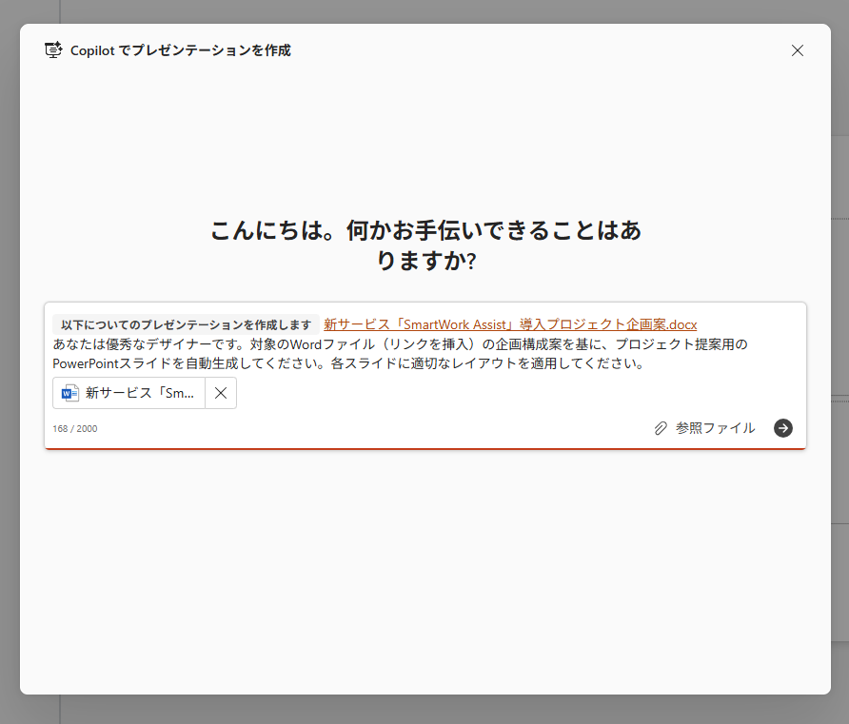
Task: Send the prompt with the arrow button
Action: (x=783, y=428)
